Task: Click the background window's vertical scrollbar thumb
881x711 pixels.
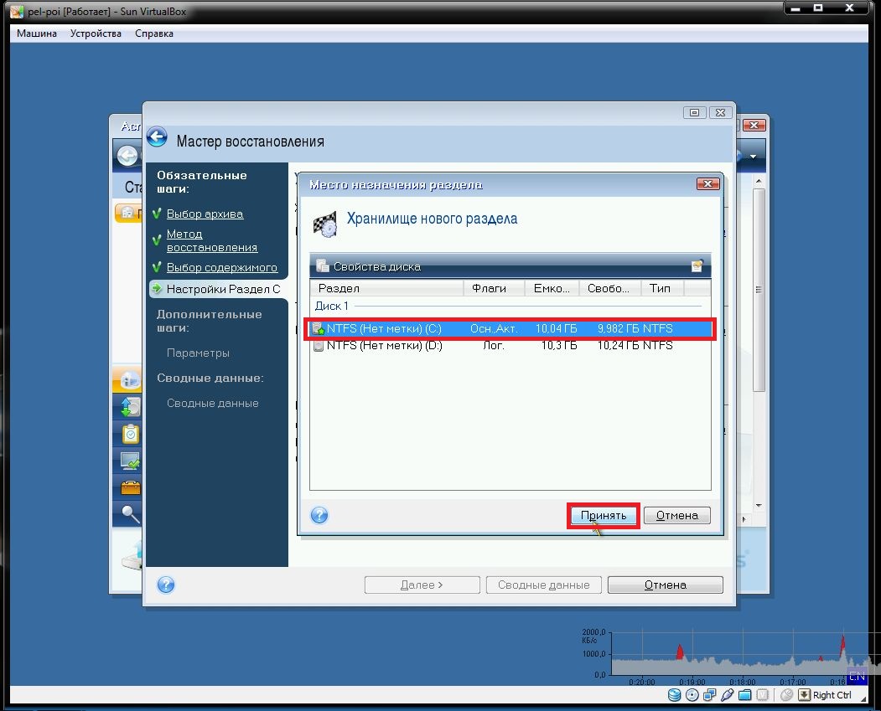Action: tap(759, 290)
